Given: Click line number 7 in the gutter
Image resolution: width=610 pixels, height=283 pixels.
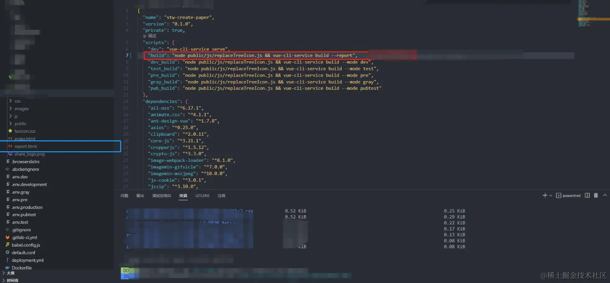Looking at the screenshot, I should pos(127,55).
